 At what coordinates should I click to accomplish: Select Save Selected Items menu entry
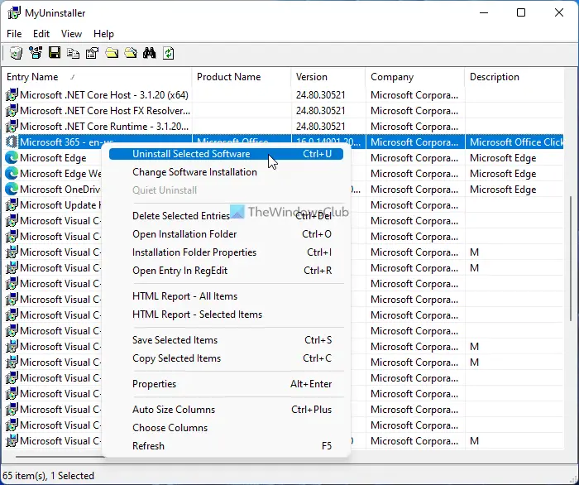pos(226,340)
